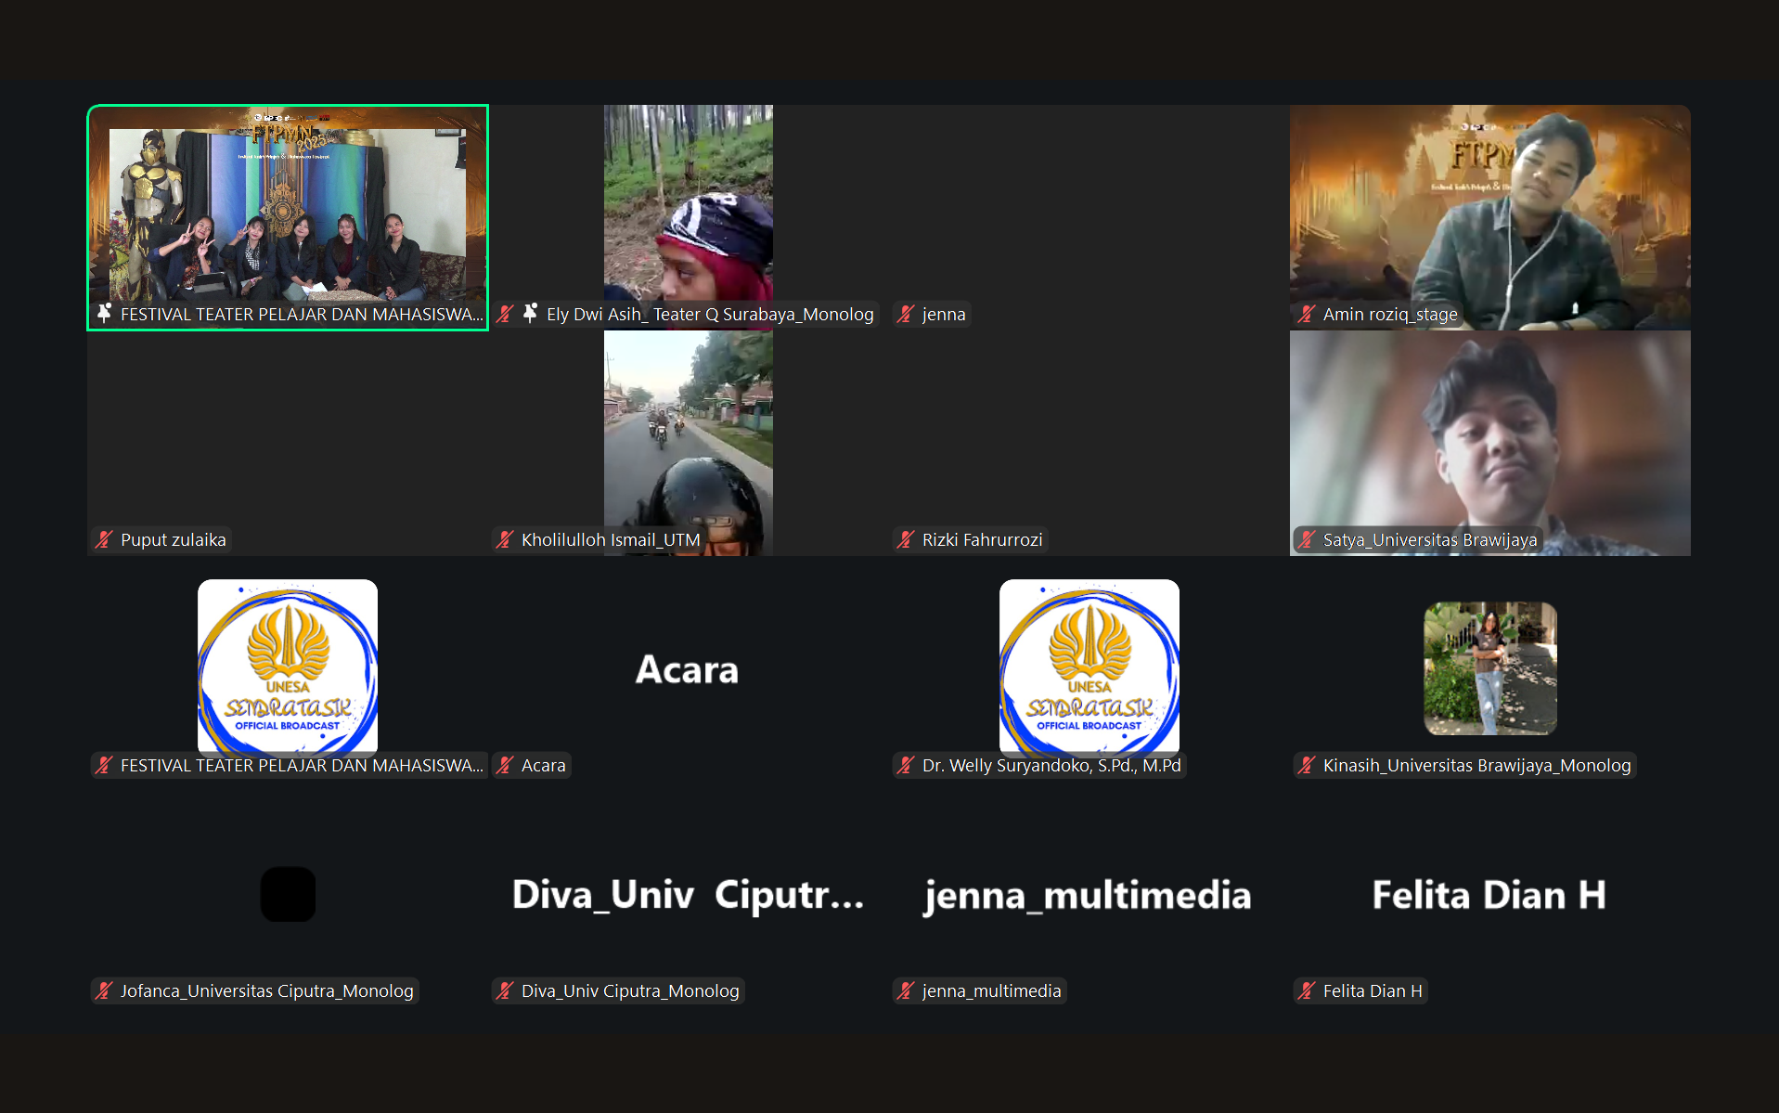Click Amin roziq_stage's muted microphone icon
The image size is (1779, 1113).
click(x=1307, y=314)
